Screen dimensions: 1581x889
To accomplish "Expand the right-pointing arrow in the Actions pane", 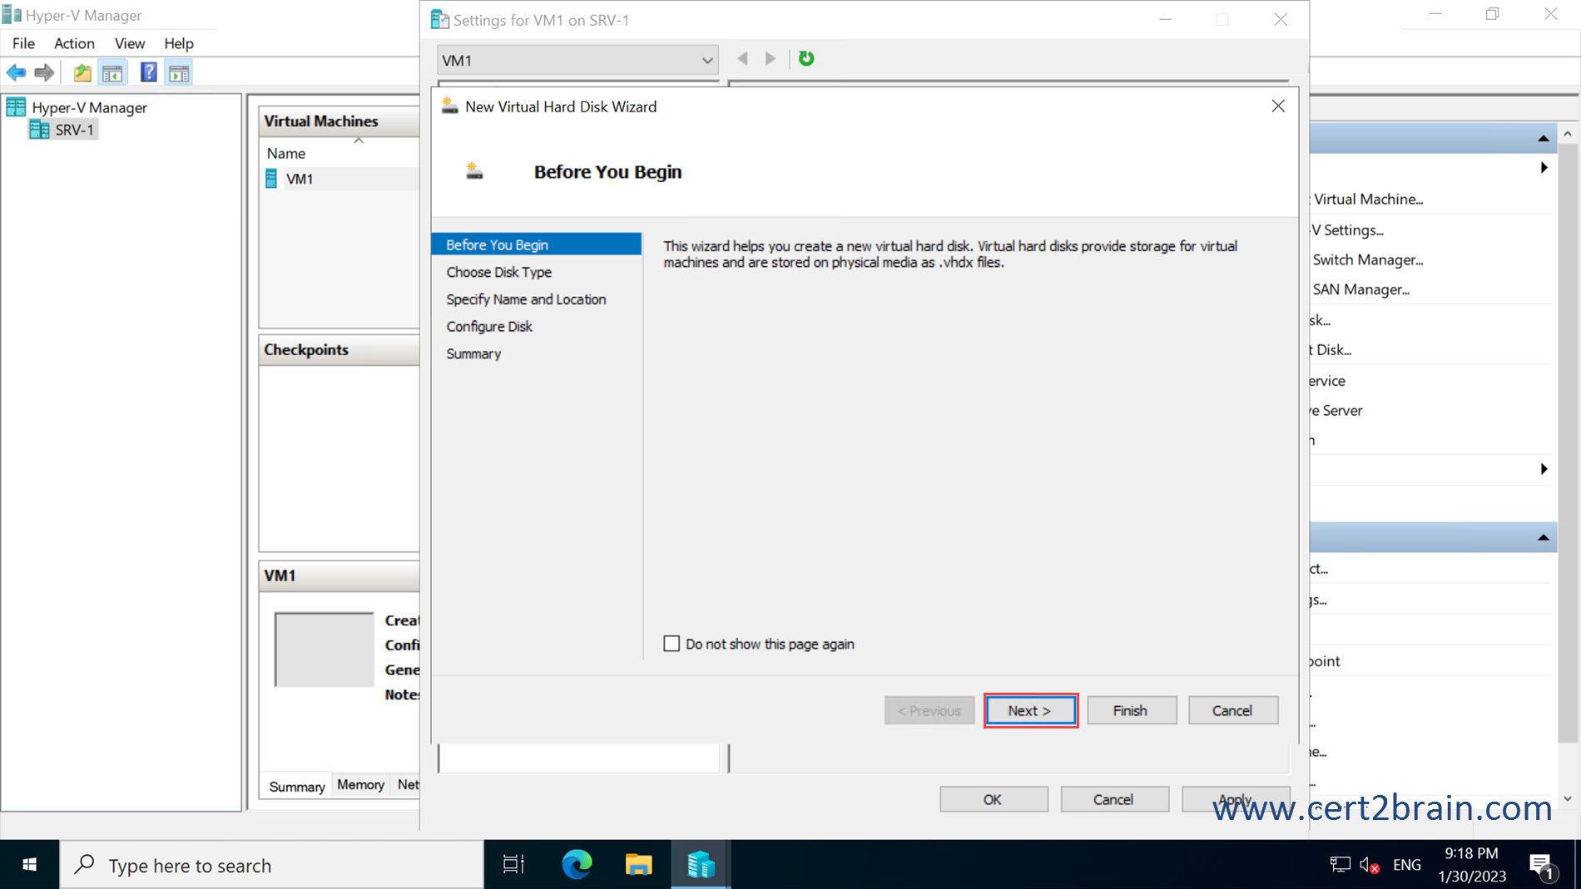I will coord(1544,167).
